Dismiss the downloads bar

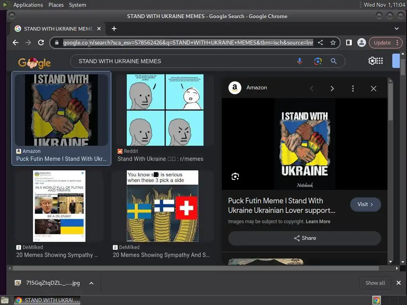point(399,283)
